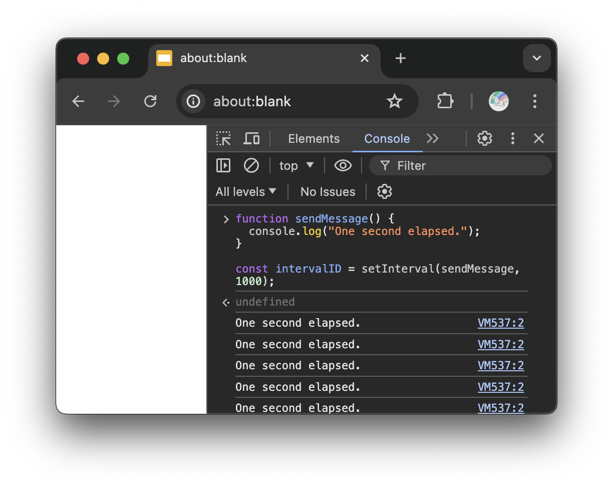This screenshot has width=613, height=488.
Task: Open a new tab with plus button
Action: point(400,59)
